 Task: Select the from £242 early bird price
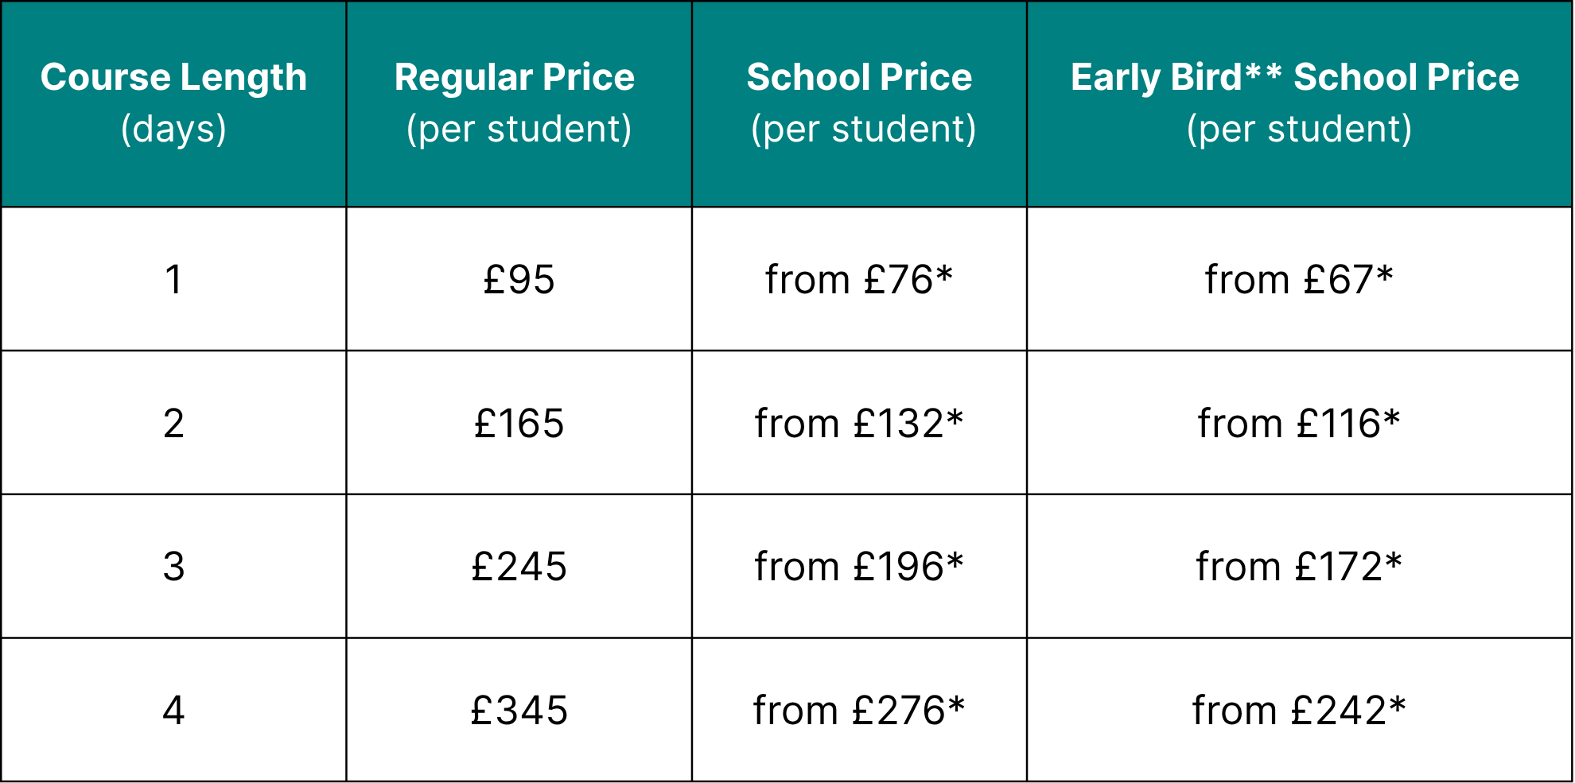(1298, 710)
